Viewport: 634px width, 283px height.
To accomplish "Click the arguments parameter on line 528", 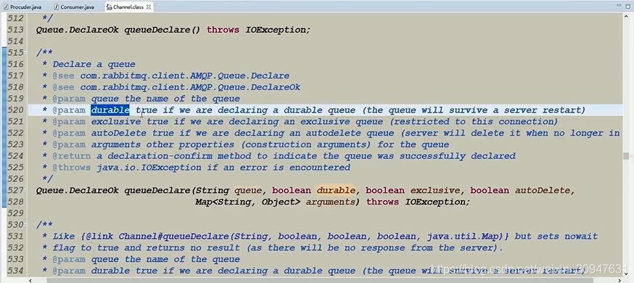I will pos(330,202).
